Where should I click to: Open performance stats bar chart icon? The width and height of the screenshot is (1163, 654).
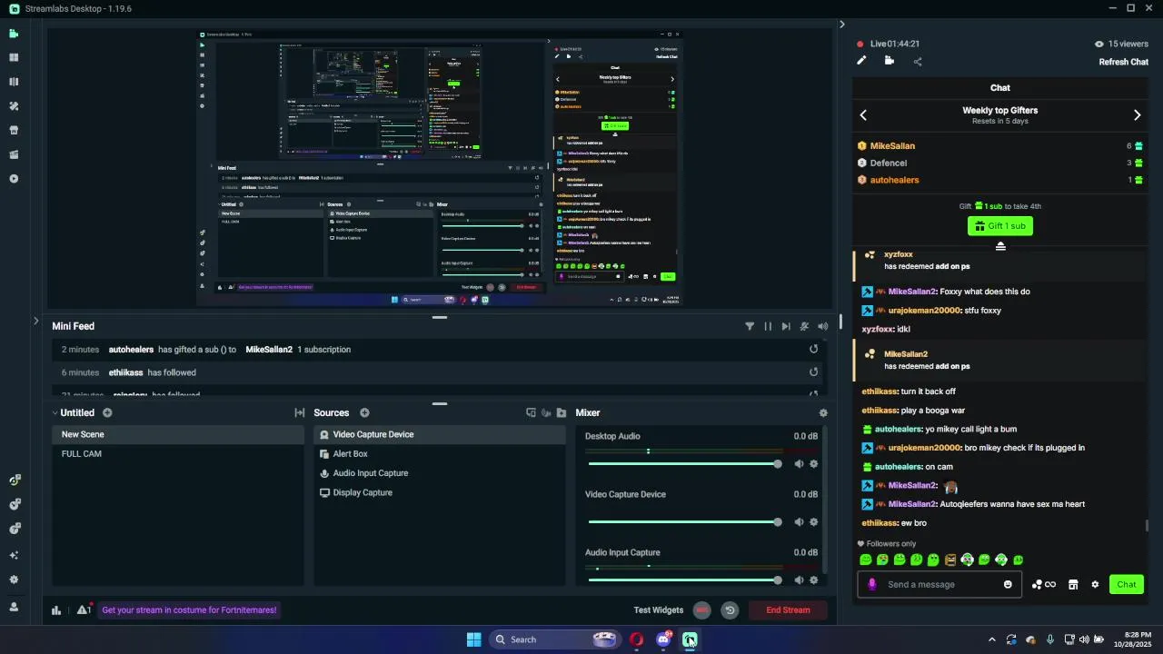coord(56,610)
